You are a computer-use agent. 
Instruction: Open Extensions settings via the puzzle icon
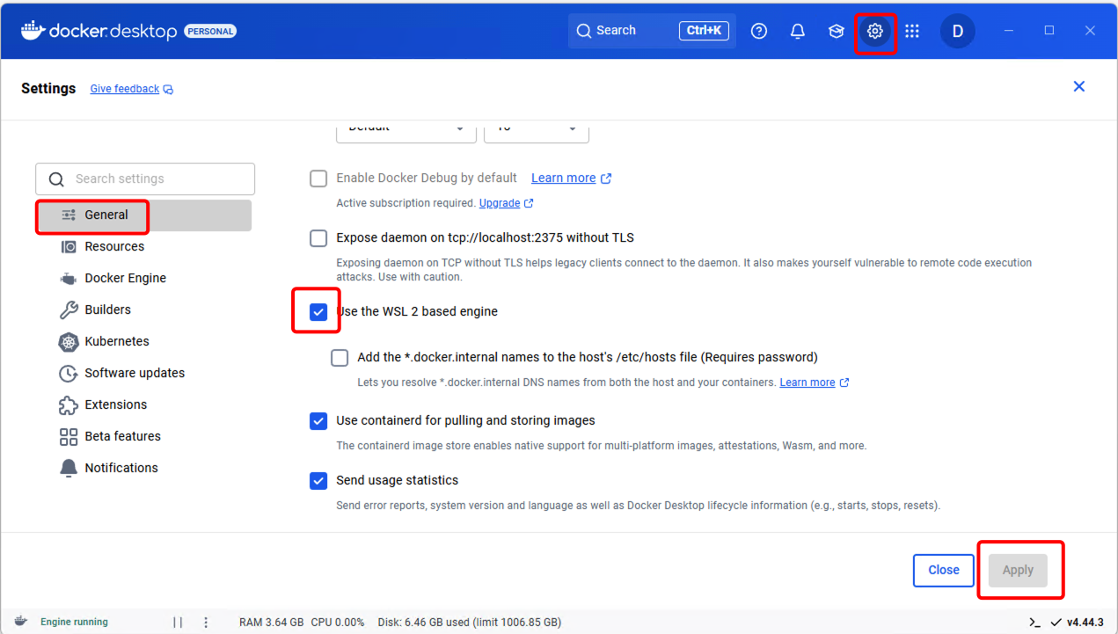click(x=69, y=404)
